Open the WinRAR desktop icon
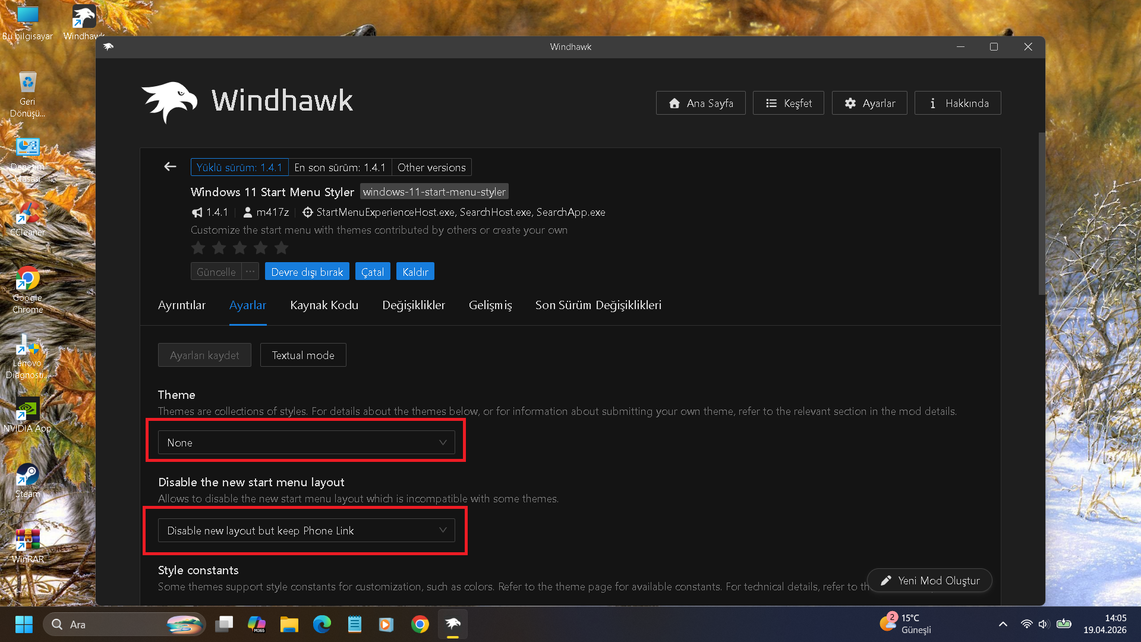Image resolution: width=1141 pixels, height=642 pixels. pyautogui.click(x=27, y=546)
